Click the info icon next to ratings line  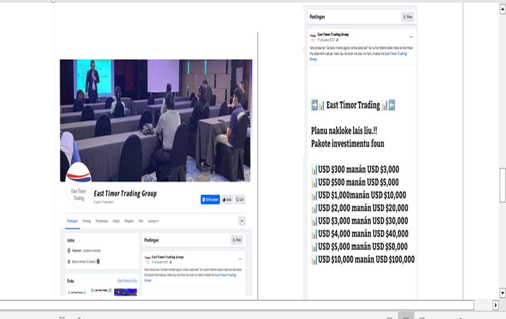98,261
